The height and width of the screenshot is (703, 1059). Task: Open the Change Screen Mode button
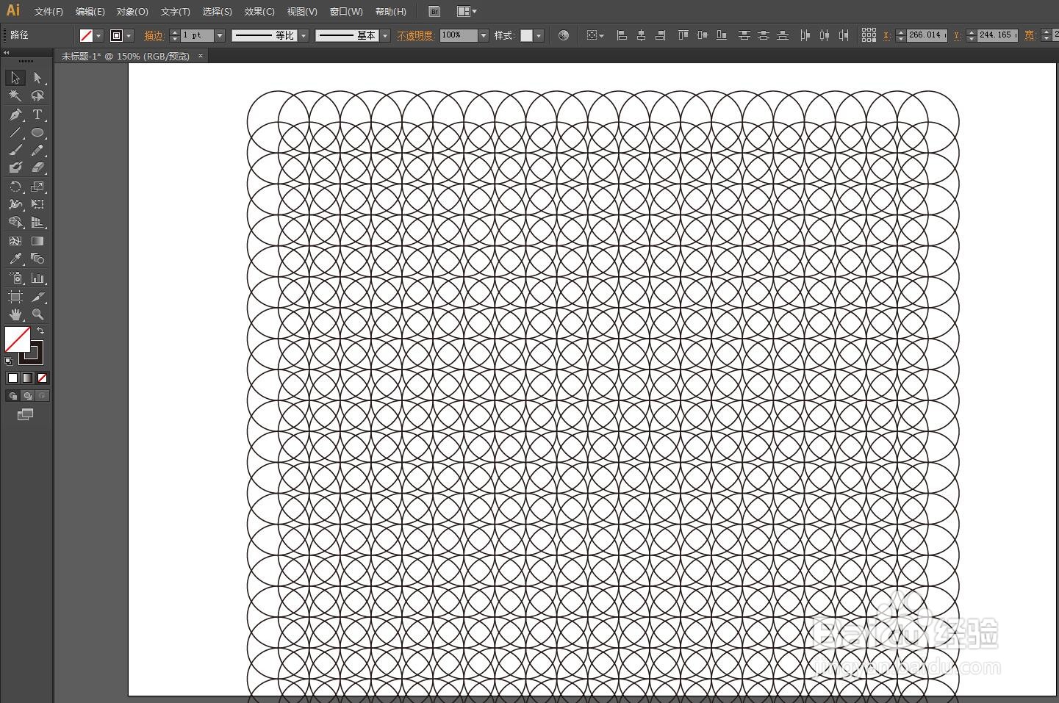(26, 414)
